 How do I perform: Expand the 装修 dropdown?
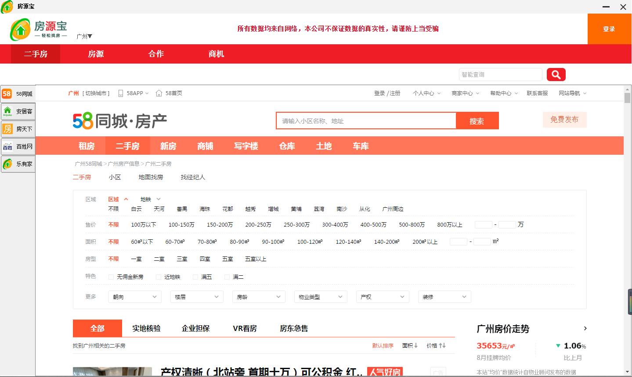pyautogui.click(x=444, y=297)
